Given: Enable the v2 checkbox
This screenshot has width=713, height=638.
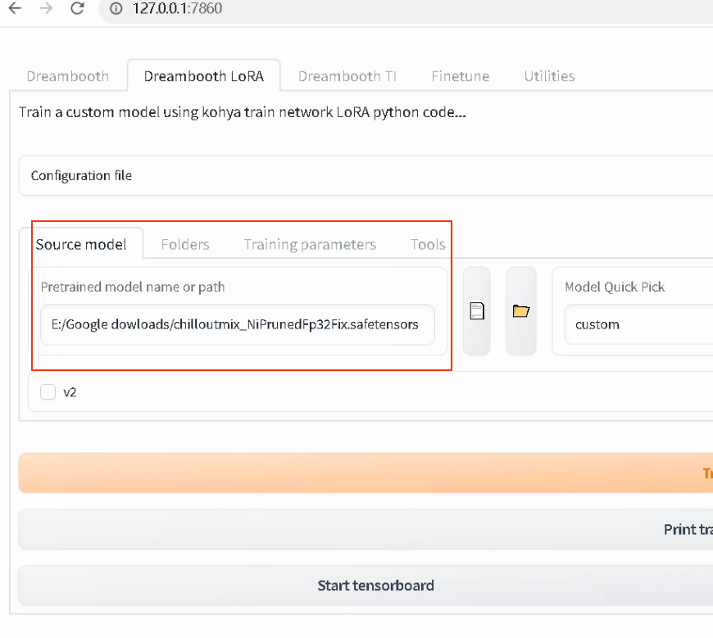Looking at the screenshot, I should point(48,391).
